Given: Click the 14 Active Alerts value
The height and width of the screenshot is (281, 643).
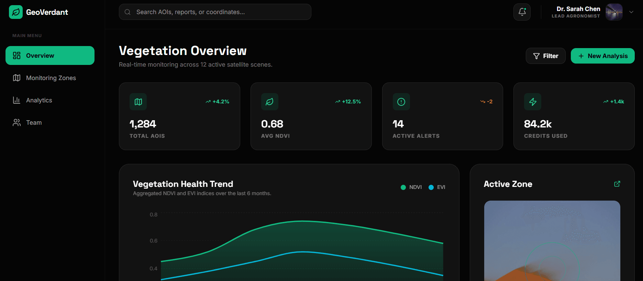Looking at the screenshot, I should click(x=398, y=124).
